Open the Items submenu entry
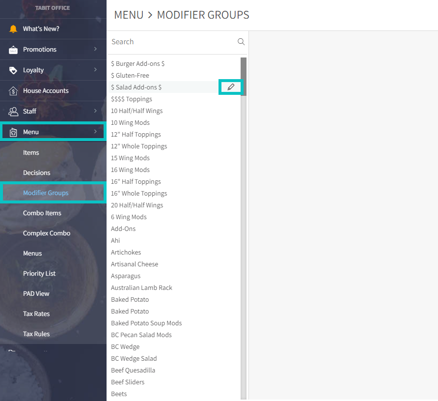This screenshot has height=401, width=438. [x=31, y=153]
